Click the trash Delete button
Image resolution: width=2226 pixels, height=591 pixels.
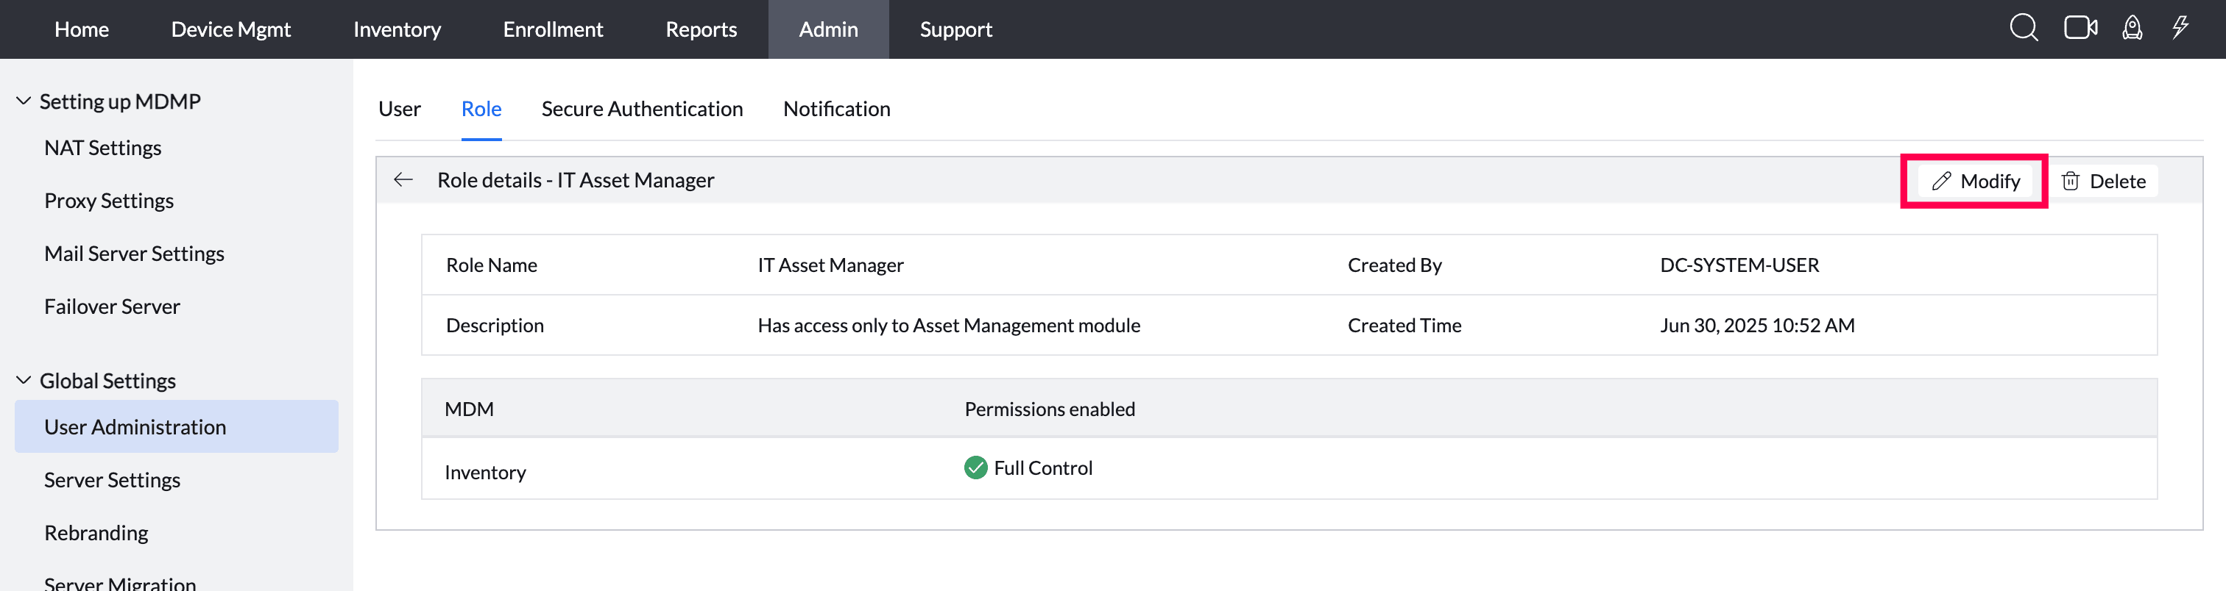click(2103, 181)
